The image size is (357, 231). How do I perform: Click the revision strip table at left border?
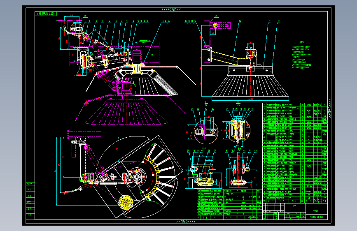pyautogui.click(x=30, y=201)
